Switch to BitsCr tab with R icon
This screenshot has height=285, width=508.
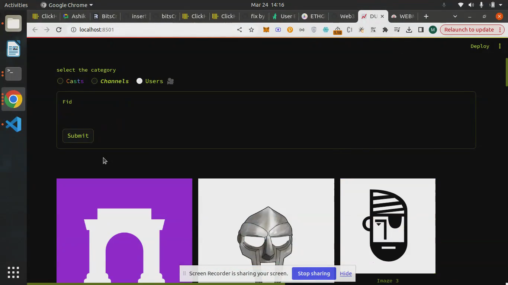[x=105, y=16]
